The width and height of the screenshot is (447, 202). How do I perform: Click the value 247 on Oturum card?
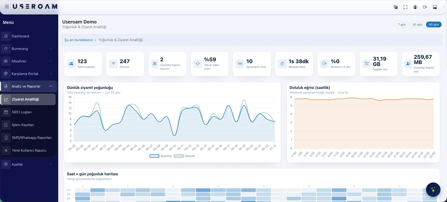point(125,61)
